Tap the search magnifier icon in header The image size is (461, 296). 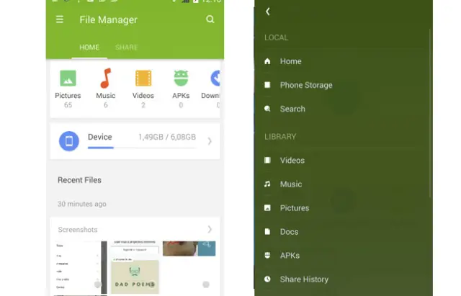point(210,19)
